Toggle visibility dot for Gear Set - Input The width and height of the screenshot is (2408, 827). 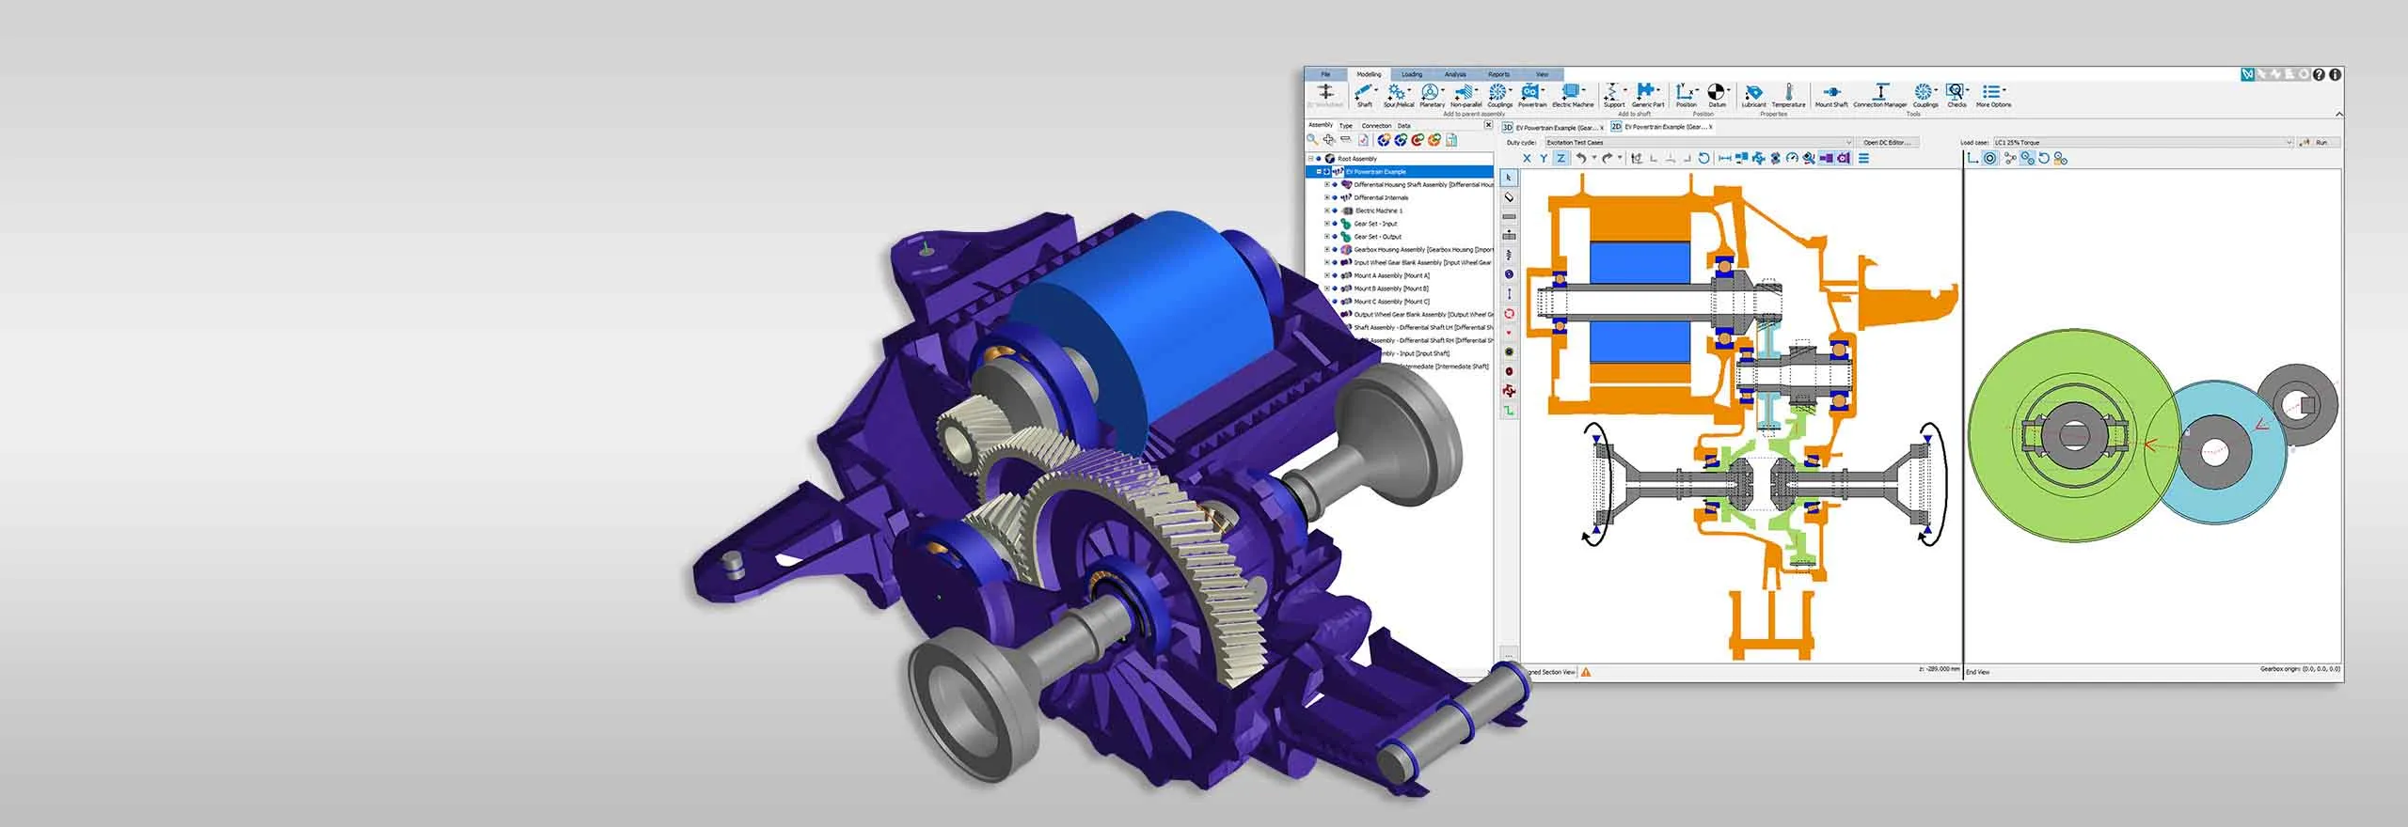[1335, 224]
